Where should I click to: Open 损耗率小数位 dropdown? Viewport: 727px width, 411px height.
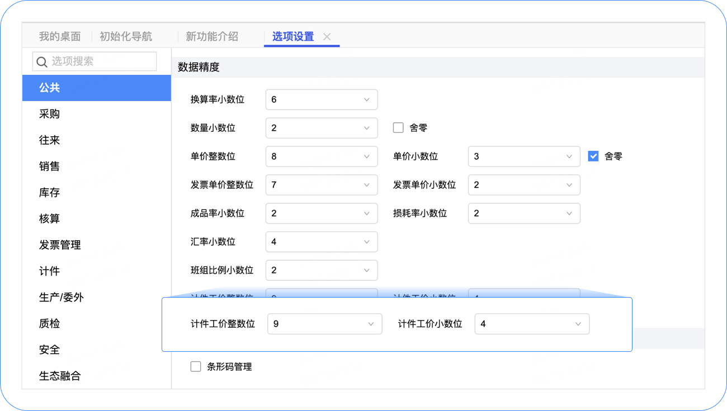click(x=524, y=213)
